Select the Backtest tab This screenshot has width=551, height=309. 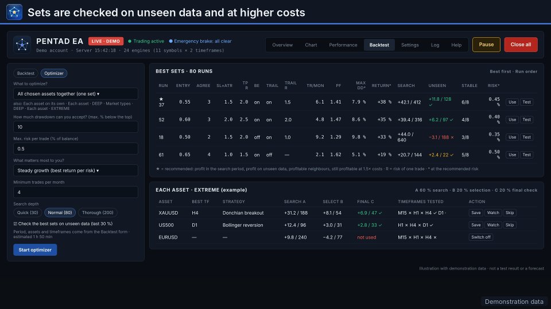[379, 45]
